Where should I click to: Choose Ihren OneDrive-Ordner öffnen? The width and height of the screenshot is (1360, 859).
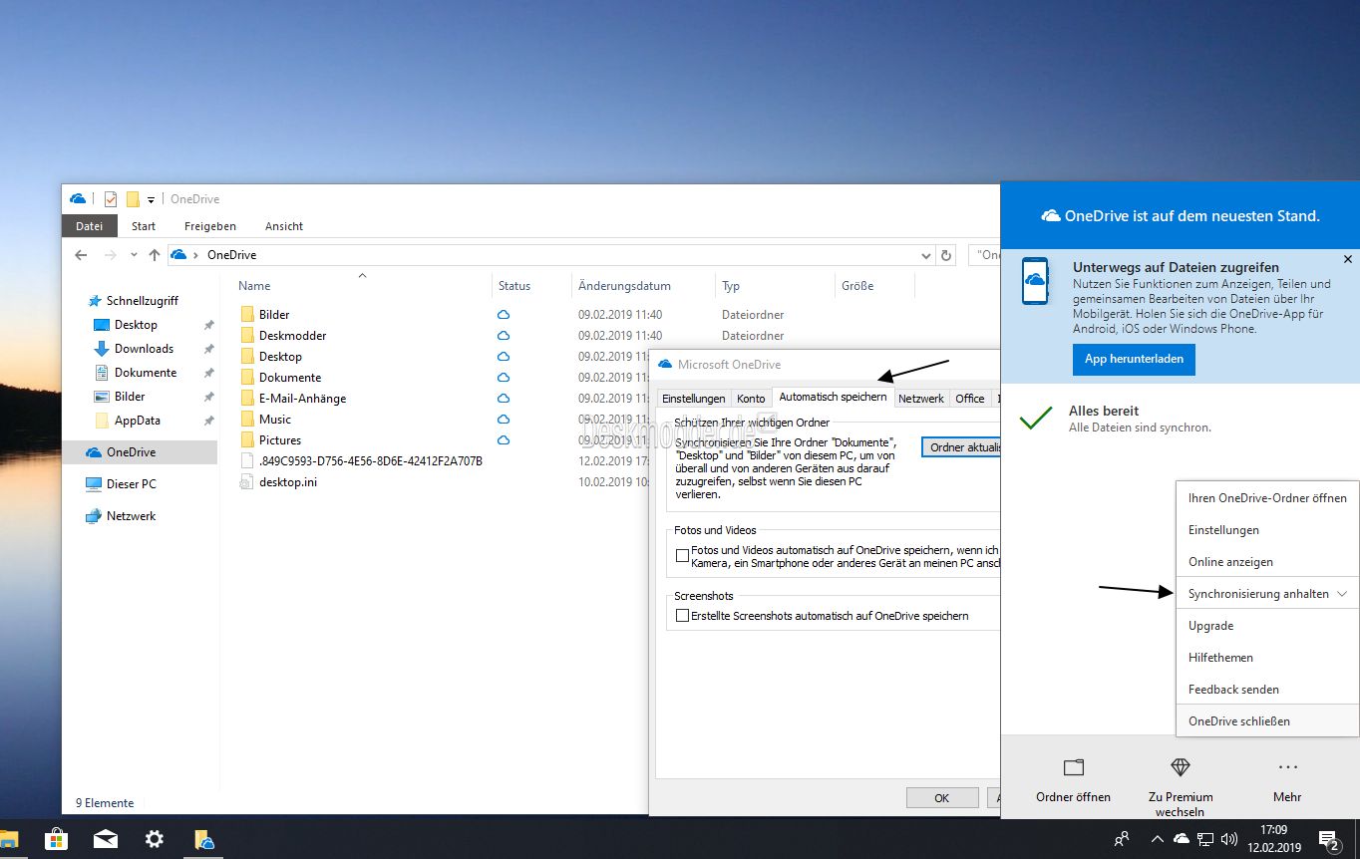pos(1267,498)
